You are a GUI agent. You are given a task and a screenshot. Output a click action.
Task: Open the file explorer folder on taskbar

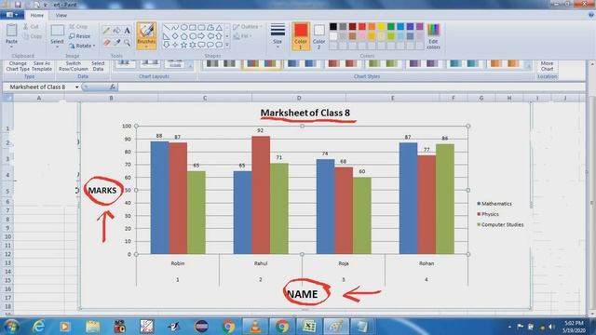[92, 327]
